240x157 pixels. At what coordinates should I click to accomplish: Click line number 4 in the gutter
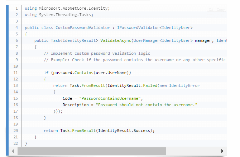(16, 28)
